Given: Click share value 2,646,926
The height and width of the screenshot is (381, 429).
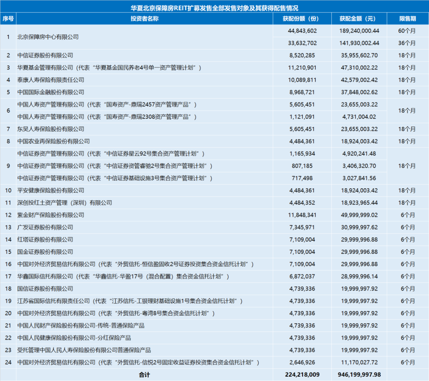Looking at the screenshot, I should pyautogui.click(x=302, y=363).
